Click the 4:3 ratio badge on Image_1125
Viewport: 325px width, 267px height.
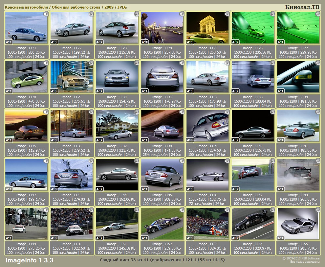tap(190, 42)
